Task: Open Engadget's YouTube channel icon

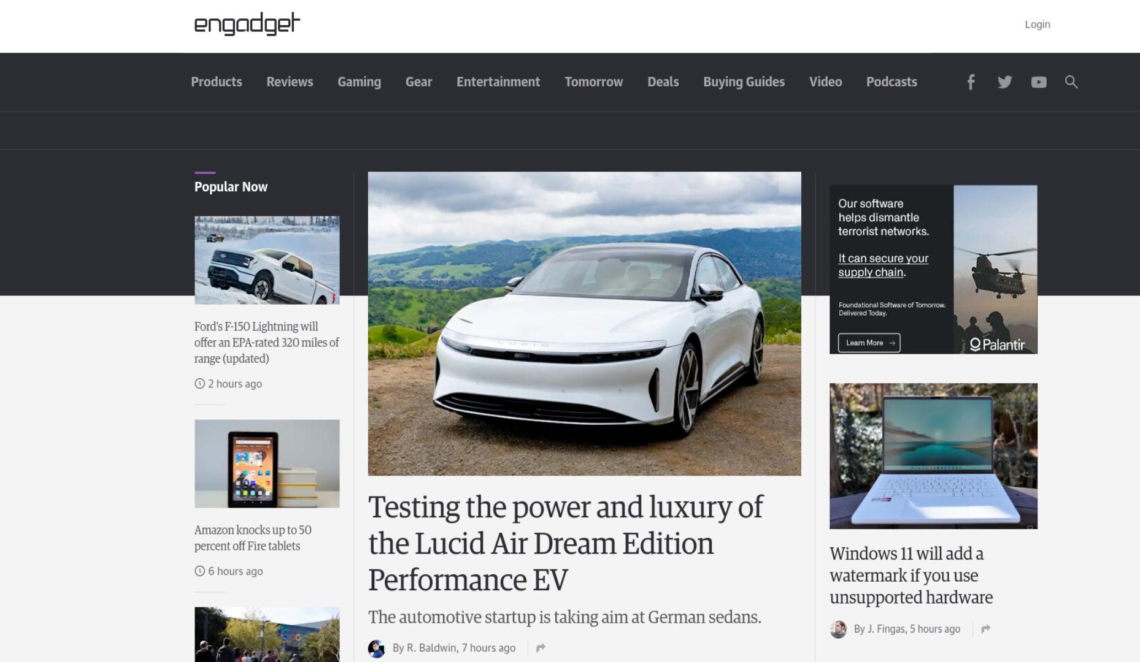Action: 1039,82
